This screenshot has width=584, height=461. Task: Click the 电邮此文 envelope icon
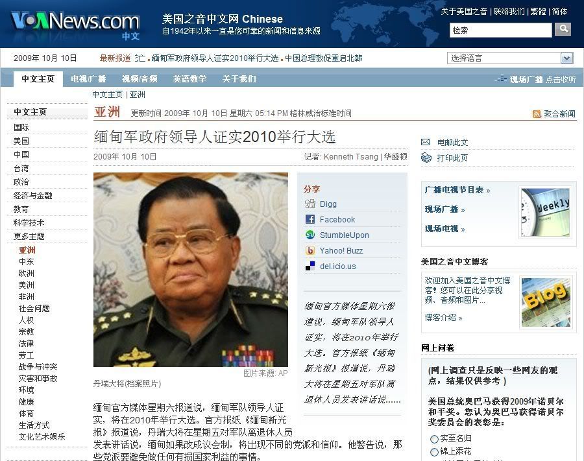coord(425,142)
